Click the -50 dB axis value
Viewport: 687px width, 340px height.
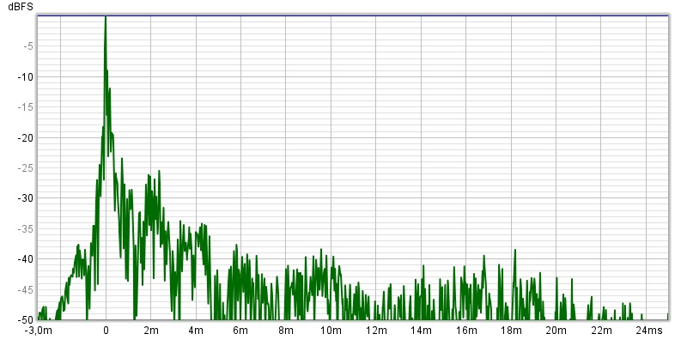click(25, 320)
